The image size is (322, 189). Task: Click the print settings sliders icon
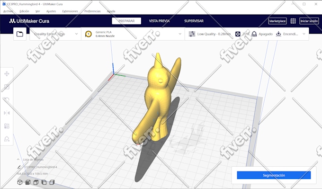coord(192,34)
